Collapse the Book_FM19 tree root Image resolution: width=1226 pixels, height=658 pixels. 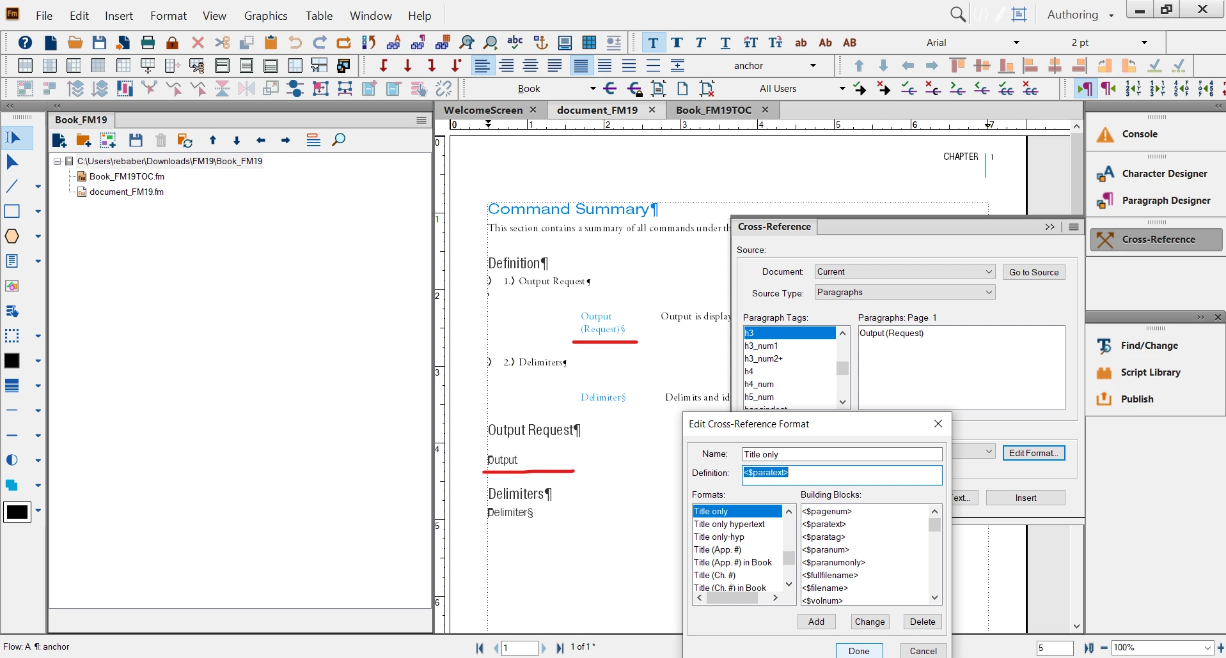click(58, 161)
